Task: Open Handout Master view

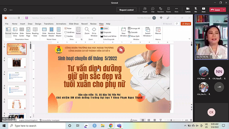Action: (51, 32)
